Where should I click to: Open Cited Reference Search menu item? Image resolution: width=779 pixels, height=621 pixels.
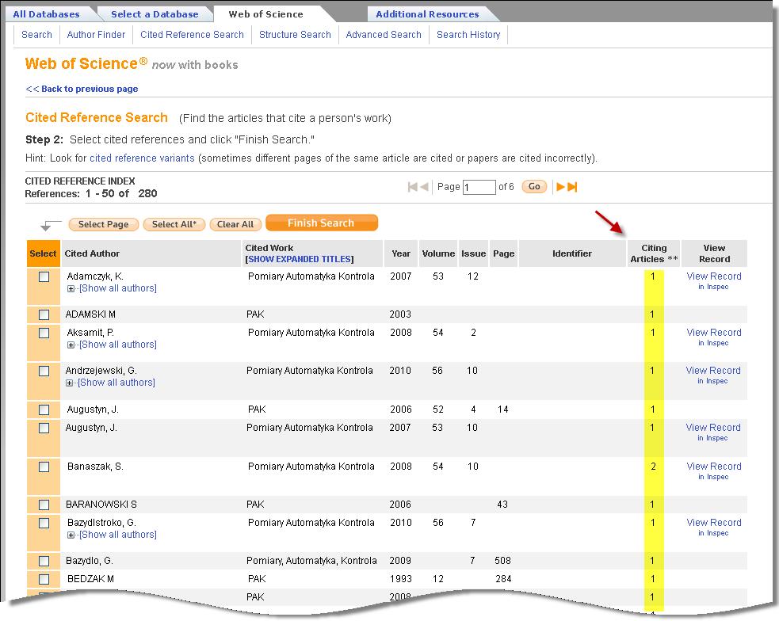pyautogui.click(x=192, y=35)
